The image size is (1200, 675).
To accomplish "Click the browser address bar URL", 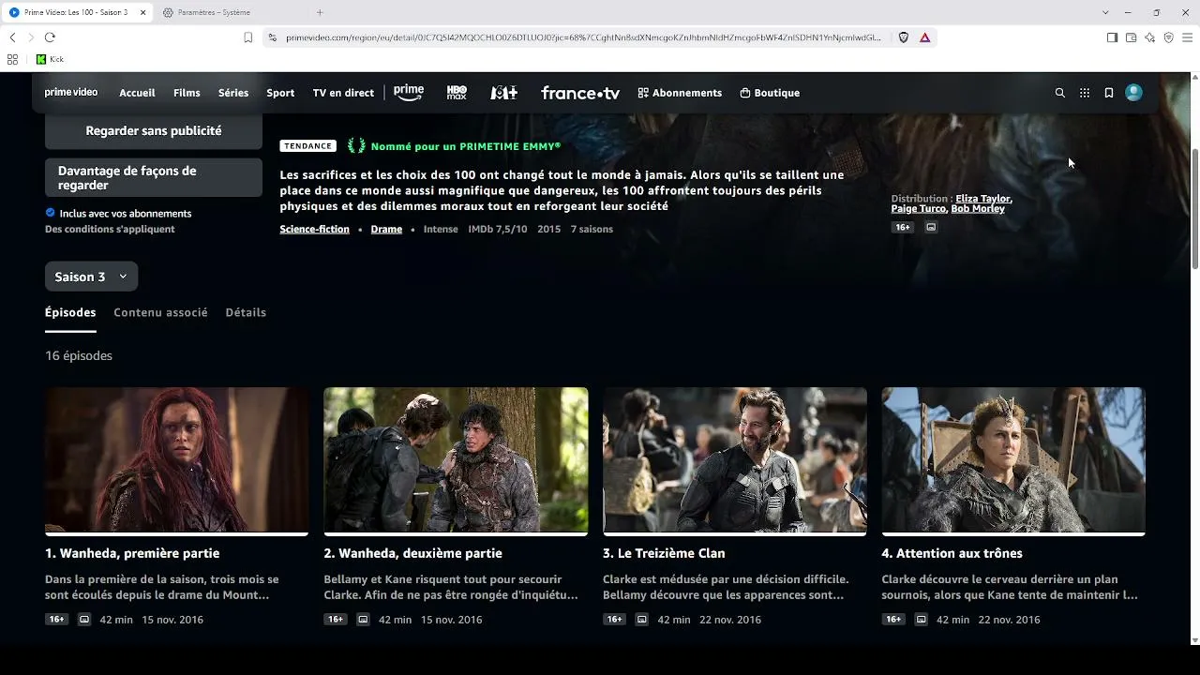I will (x=583, y=37).
